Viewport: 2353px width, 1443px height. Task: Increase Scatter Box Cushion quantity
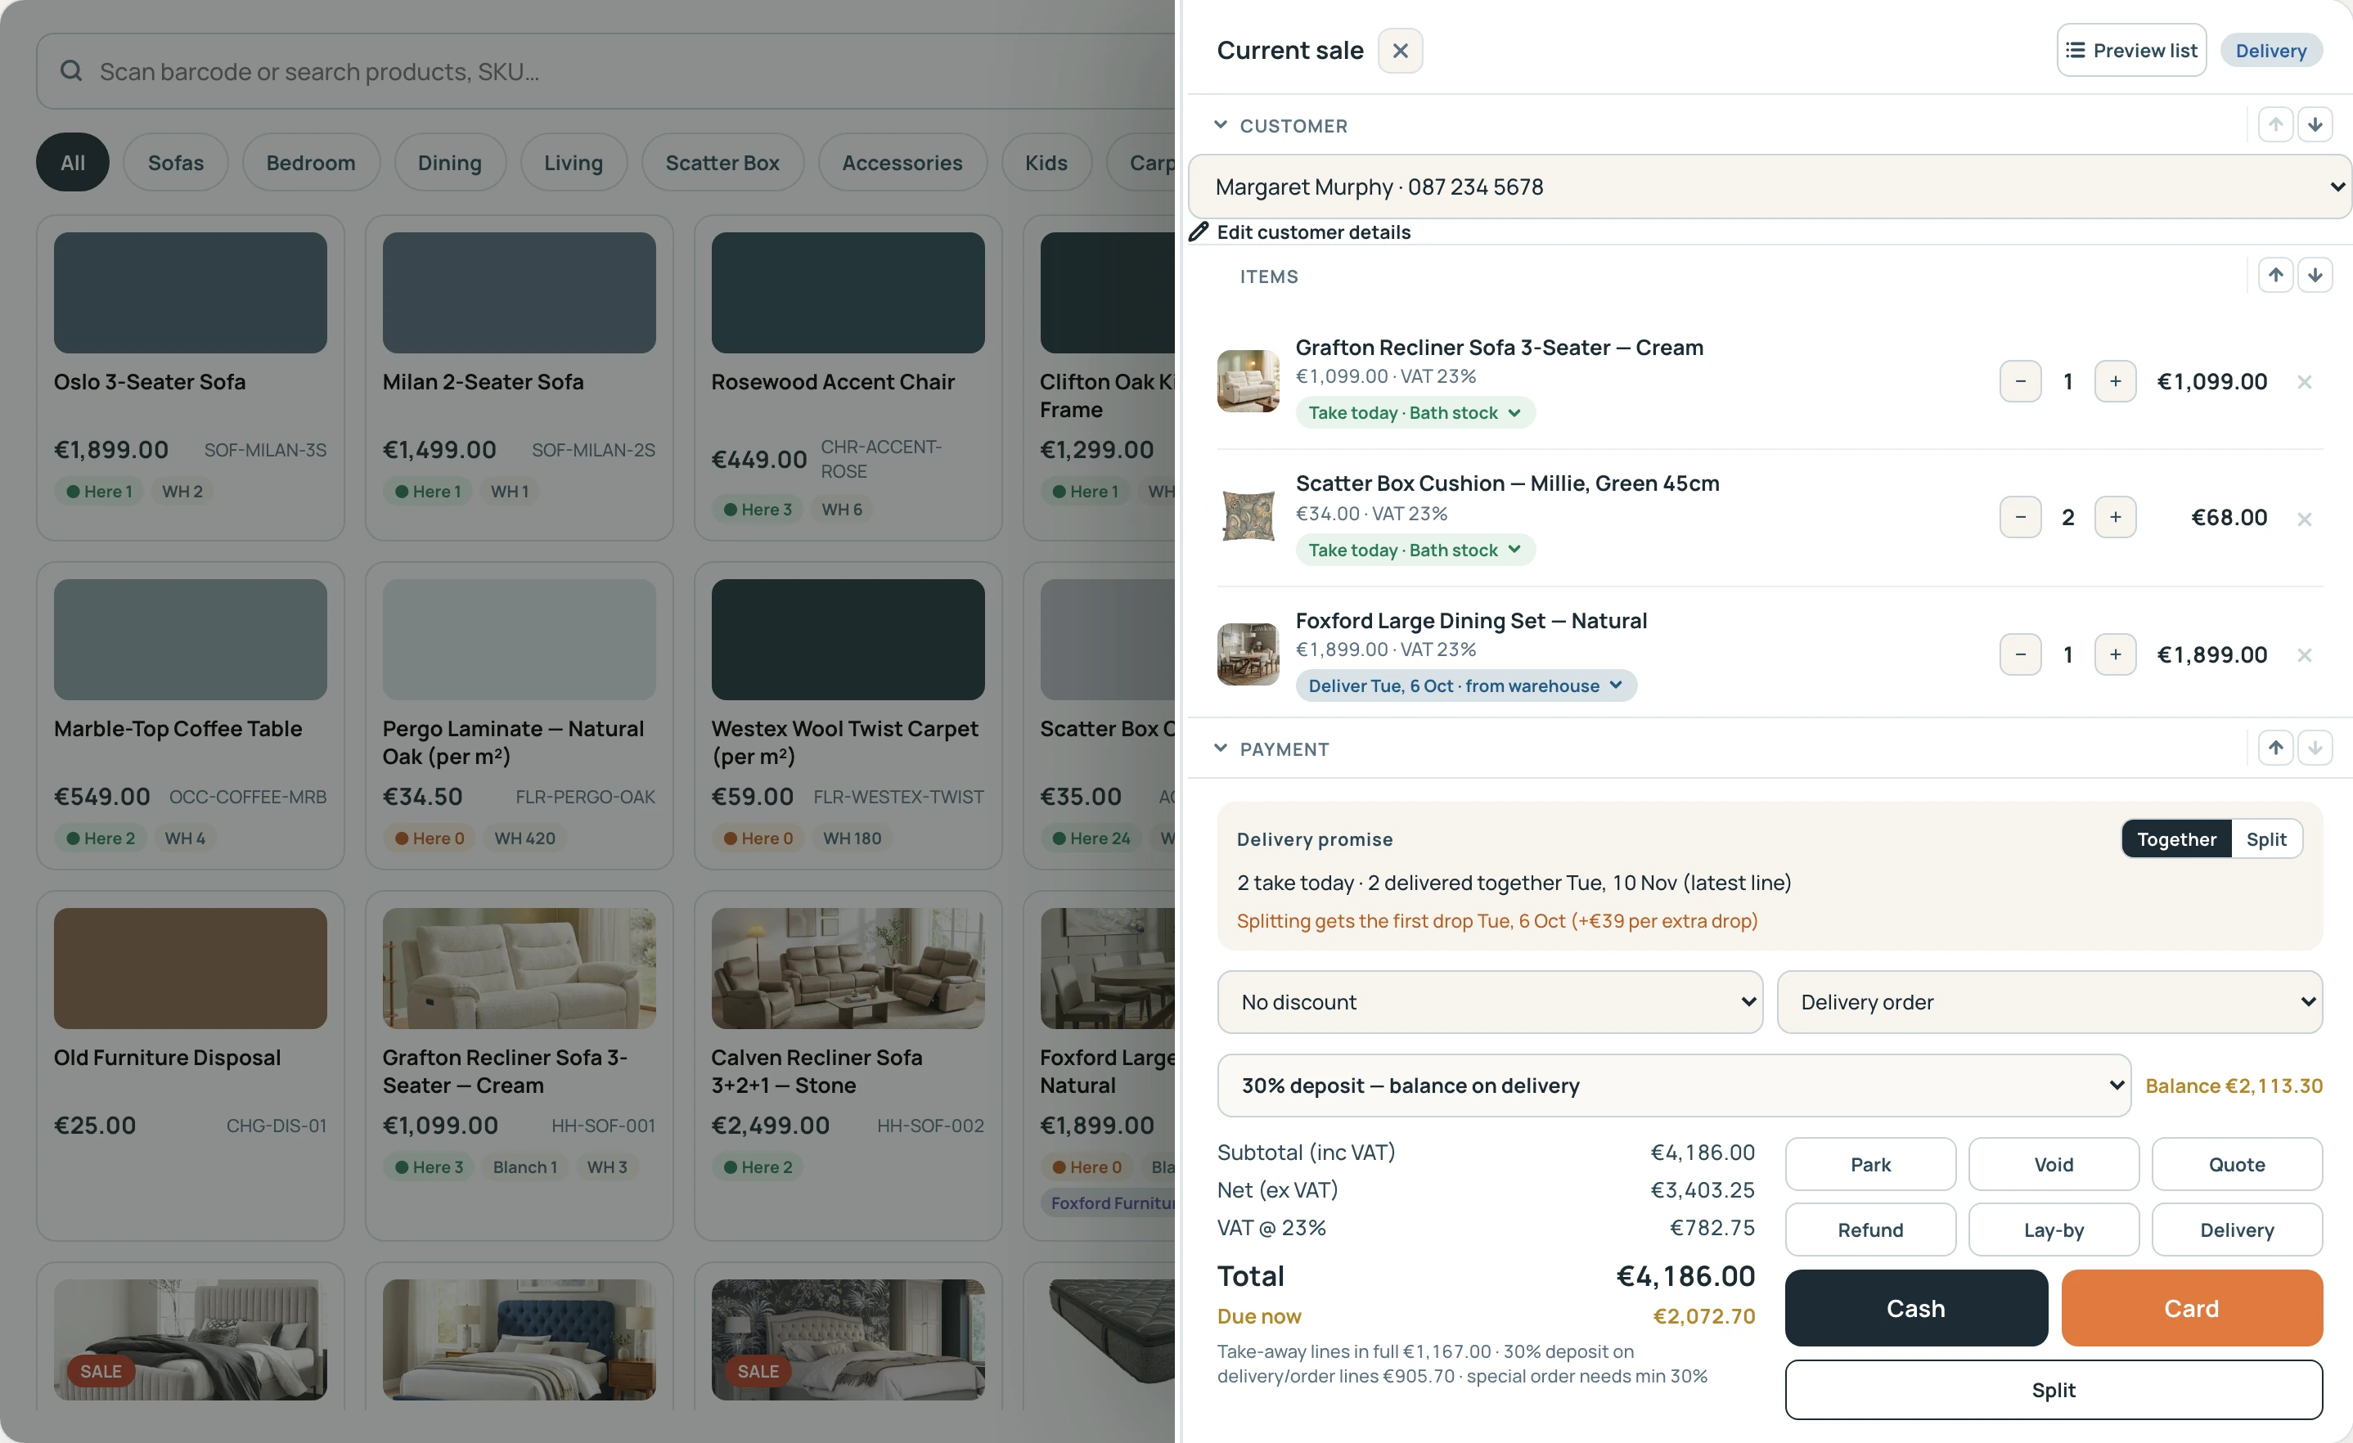2115,518
